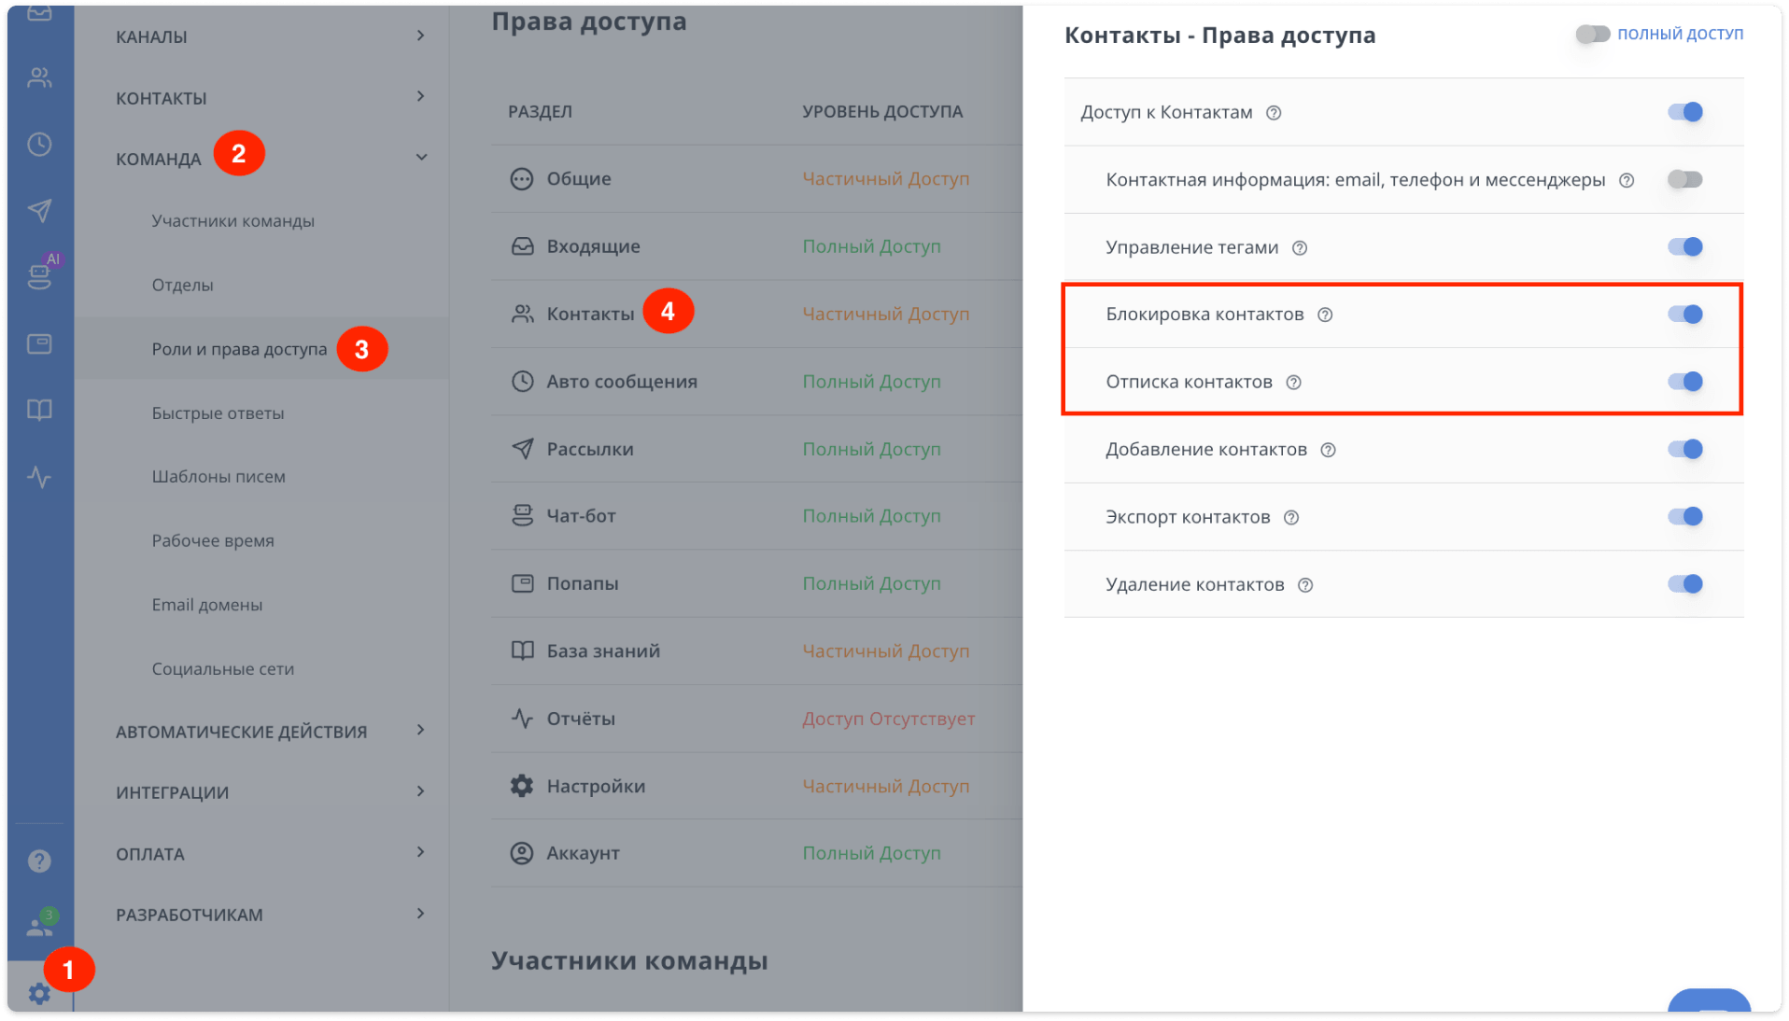Collapse the КОМАНДА section chevron
The height and width of the screenshot is (1021, 1789).
coord(422,157)
